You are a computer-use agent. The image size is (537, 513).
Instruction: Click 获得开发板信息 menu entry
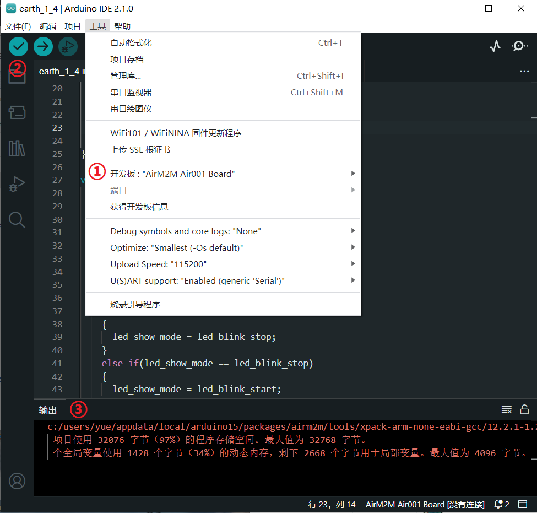tap(139, 207)
